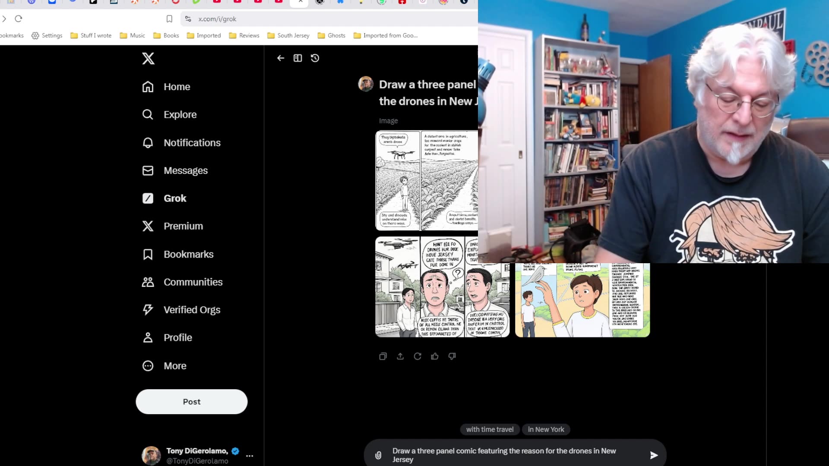Regenerate the Grok response

417,356
